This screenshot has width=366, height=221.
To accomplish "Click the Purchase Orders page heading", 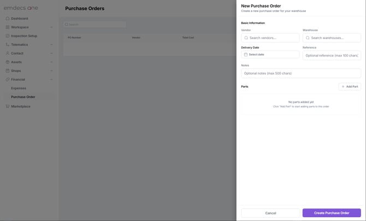I will (85, 8).
